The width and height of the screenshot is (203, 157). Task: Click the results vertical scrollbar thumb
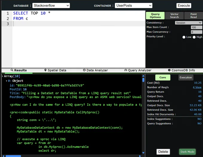click(x=143, y=80)
